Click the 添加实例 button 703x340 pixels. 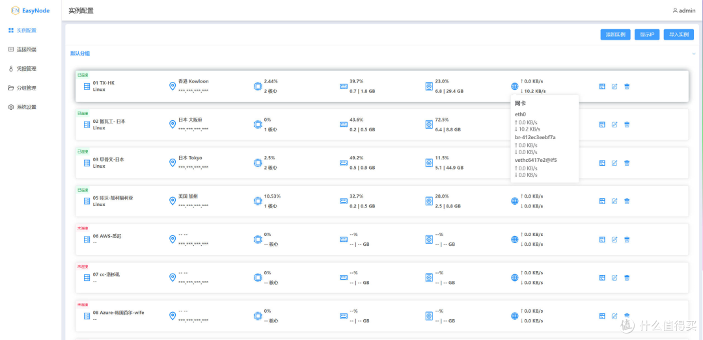(x=615, y=34)
